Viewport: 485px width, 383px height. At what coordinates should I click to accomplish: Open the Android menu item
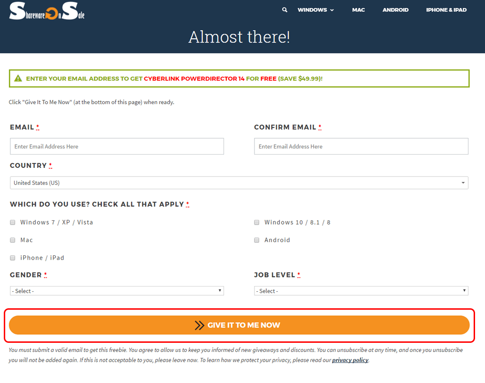(395, 10)
